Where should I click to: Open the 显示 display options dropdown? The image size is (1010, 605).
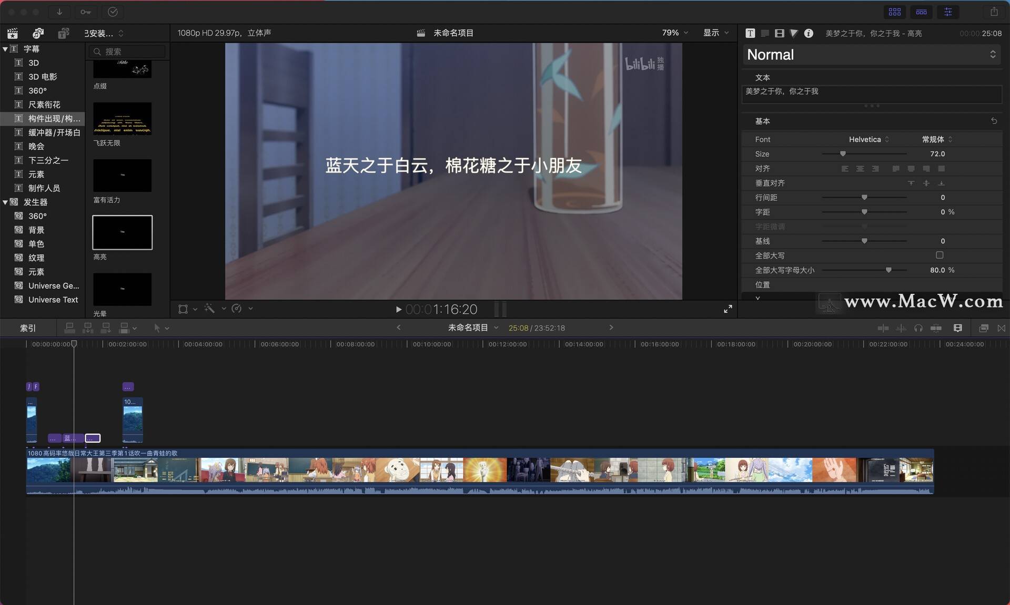click(x=715, y=33)
